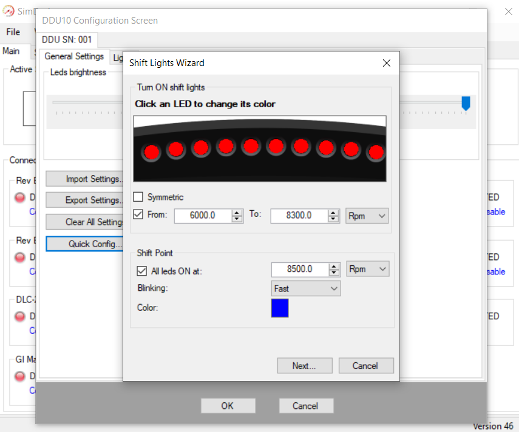Viewport: 519px width, 432px height.
Task: Pick the blue shift point color swatch
Action: (280, 308)
